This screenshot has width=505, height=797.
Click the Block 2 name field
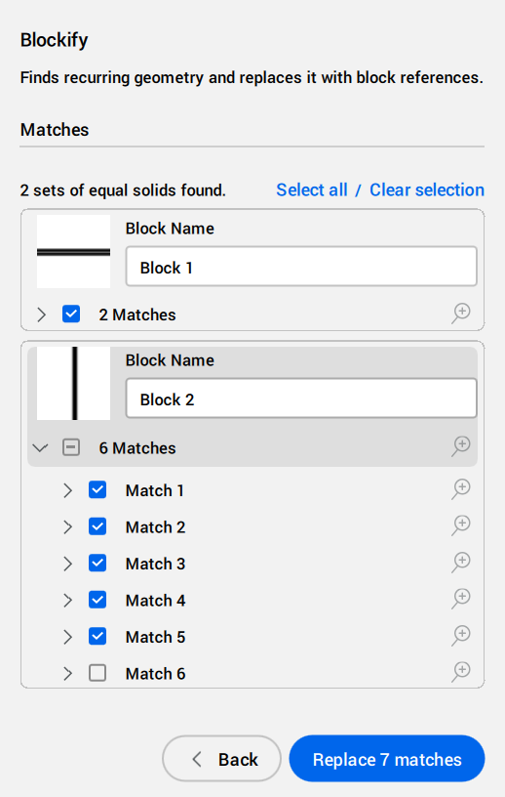301,398
